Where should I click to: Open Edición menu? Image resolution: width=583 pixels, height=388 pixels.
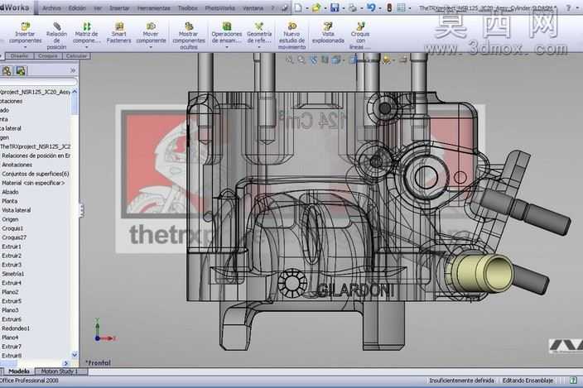[x=77, y=7]
